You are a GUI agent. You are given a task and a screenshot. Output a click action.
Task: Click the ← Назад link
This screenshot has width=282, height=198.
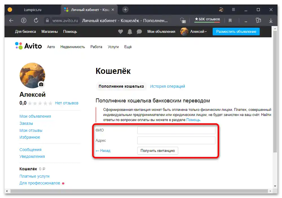point(103,151)
